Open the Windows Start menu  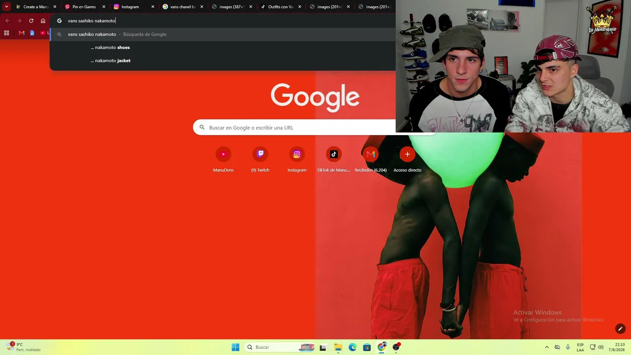(236, 347)
